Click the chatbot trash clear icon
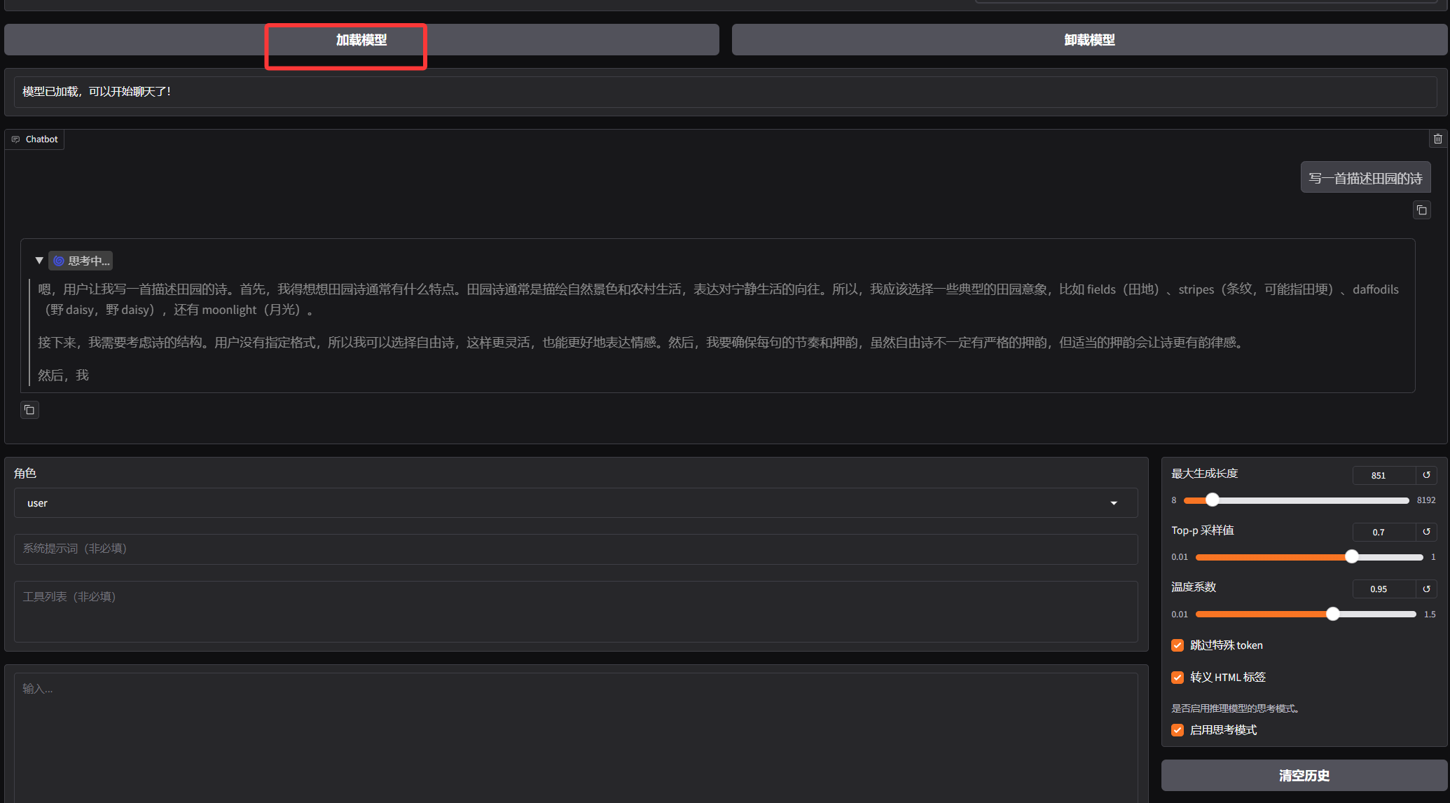This screenshot has height=803, width=1450. 1437,139
